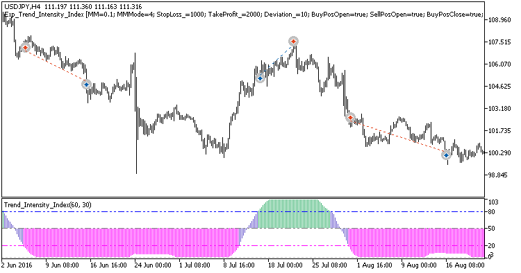Click the 16 Jun 16:00 time label
This screenshot has width=521, height=273.
coord(108,265)
